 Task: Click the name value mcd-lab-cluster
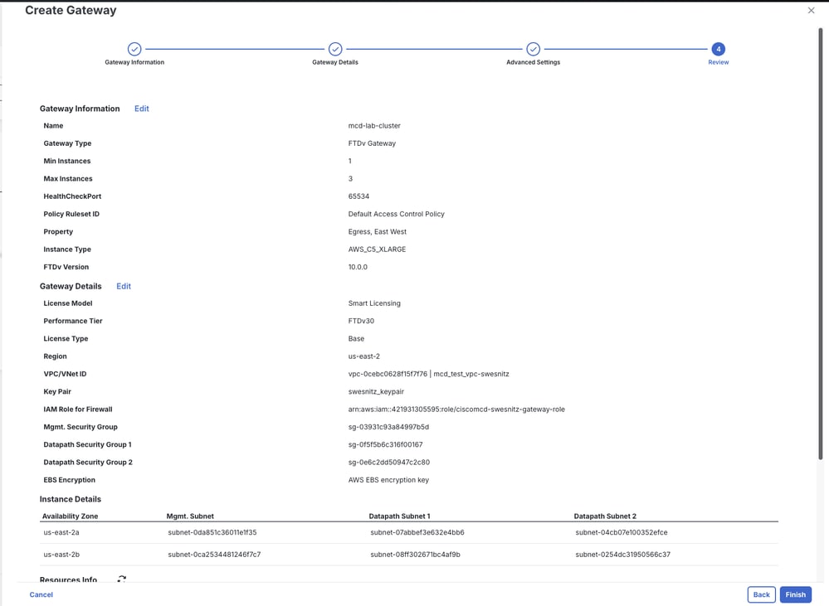point(374,126)
